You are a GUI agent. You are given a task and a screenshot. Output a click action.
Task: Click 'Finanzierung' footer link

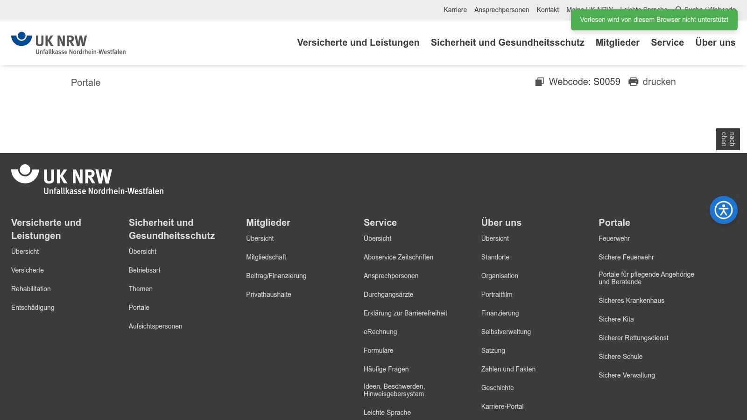point(500,313)
